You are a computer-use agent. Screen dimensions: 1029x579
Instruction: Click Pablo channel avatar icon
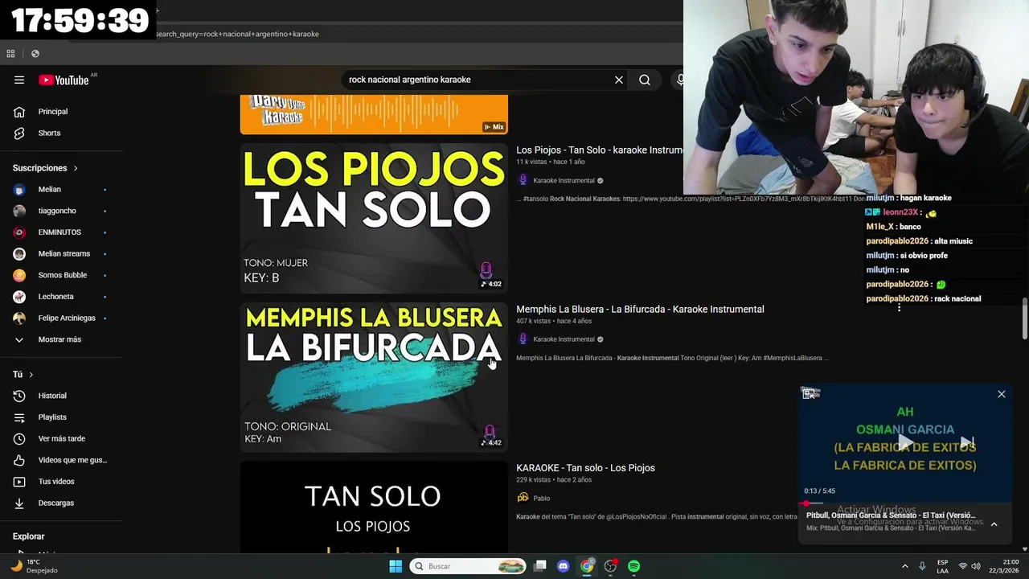[523, 498]
